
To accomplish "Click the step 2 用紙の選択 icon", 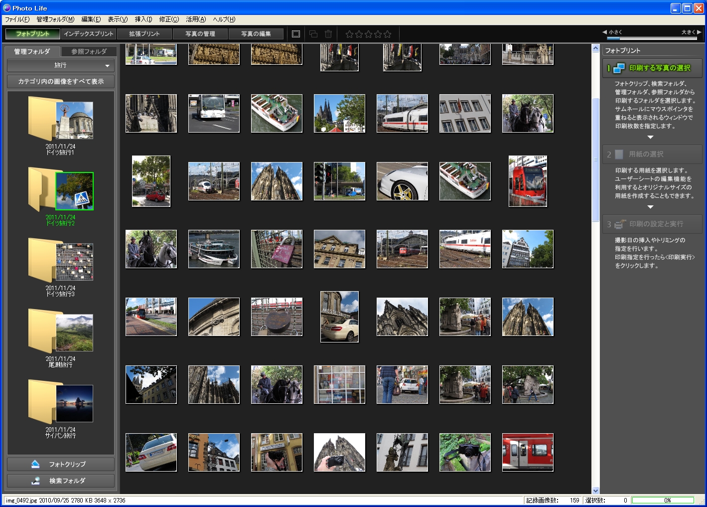I will point(618,155).
